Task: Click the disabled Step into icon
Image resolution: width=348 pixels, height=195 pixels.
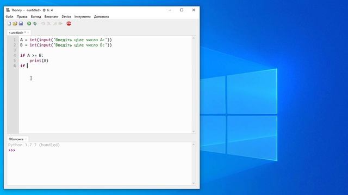Action: coord(49,23)
